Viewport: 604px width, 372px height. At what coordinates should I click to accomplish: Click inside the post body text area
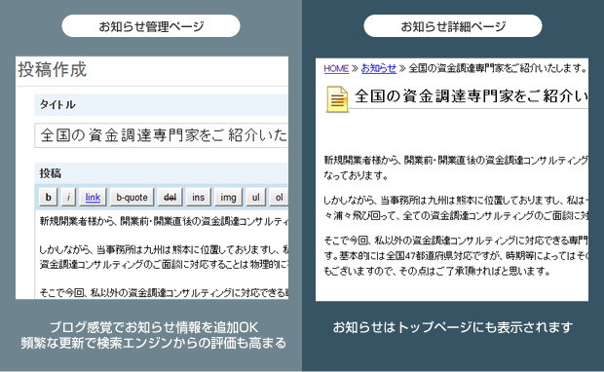[x=162, y=254]
